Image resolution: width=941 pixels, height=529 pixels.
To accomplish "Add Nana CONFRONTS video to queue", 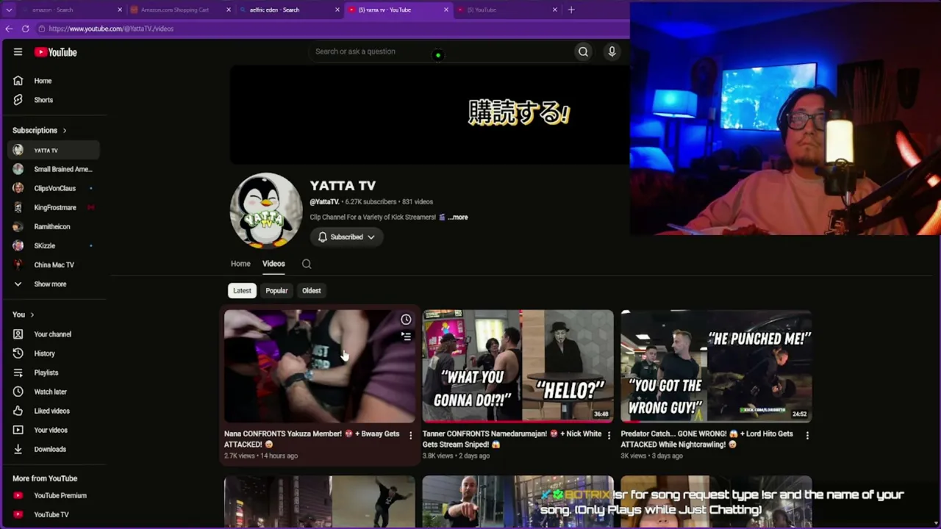I will (406, 337).
